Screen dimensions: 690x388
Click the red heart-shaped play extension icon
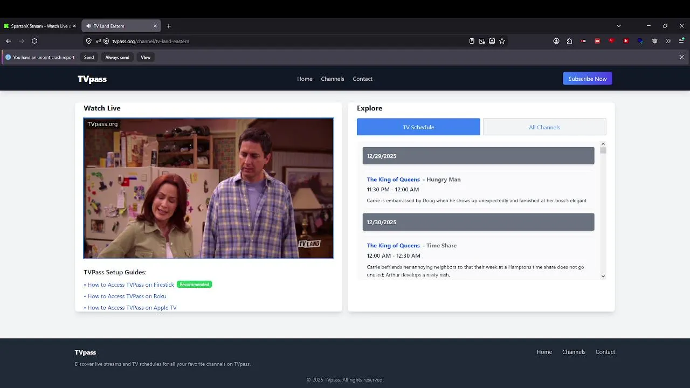point(611,40)
